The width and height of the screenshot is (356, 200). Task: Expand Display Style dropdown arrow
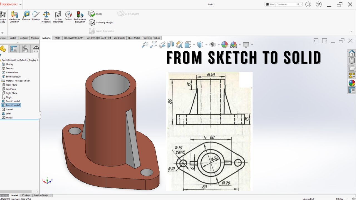click(x=206, y=45)
